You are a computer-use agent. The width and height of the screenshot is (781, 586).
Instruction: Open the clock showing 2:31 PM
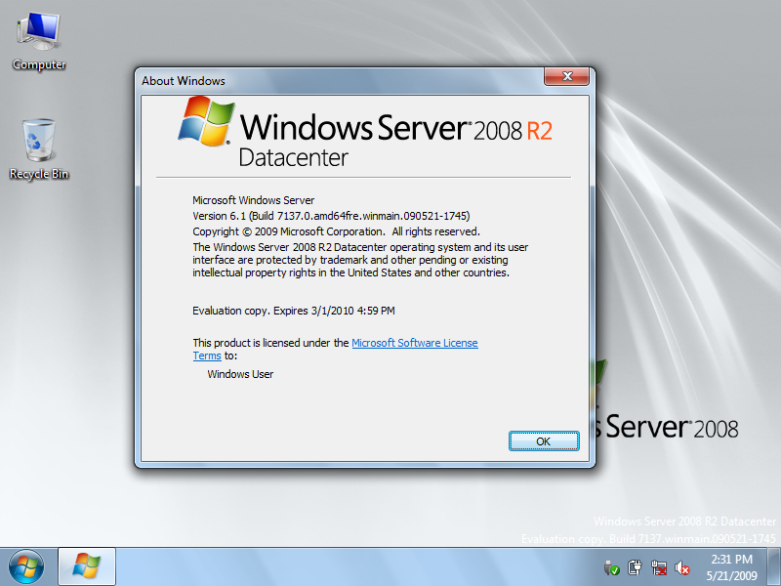(x=731, y=567)
